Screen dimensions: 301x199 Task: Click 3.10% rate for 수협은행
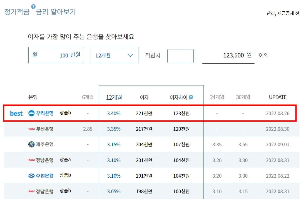tap(114, 176)
